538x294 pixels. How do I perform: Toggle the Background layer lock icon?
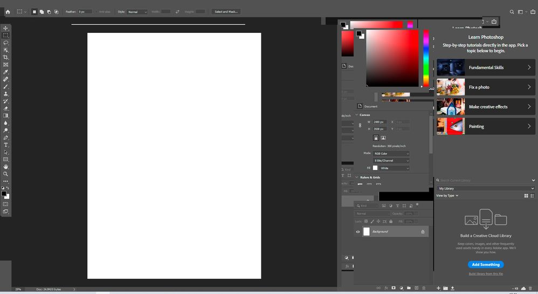(x=423, y=232)
